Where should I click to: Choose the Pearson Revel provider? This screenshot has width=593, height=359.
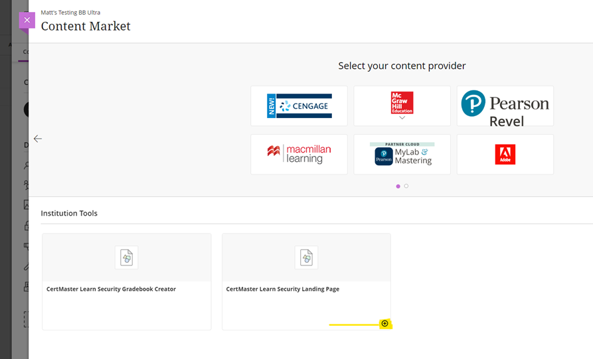coord(505,106)
